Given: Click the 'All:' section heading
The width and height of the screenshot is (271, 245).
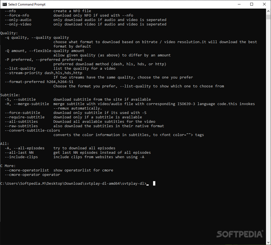Looking at the screenshot, I should point(4,144).
